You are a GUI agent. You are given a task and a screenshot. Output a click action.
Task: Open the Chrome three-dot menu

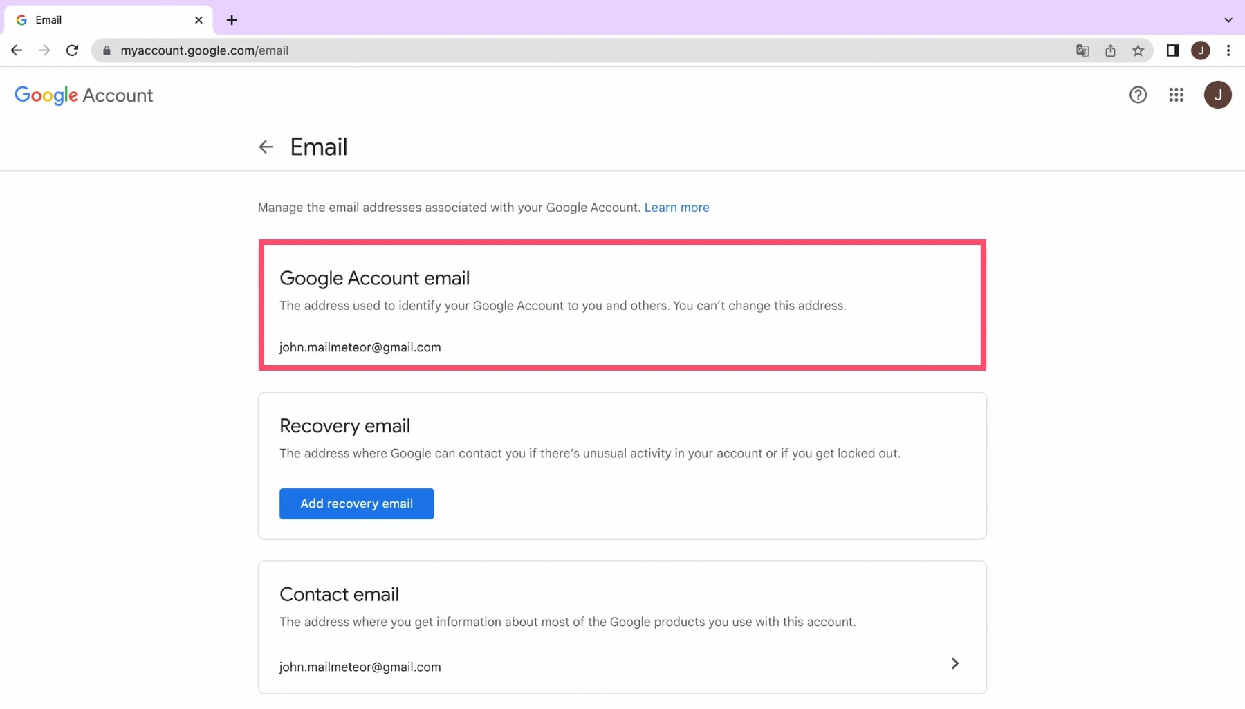(1228, 50)
